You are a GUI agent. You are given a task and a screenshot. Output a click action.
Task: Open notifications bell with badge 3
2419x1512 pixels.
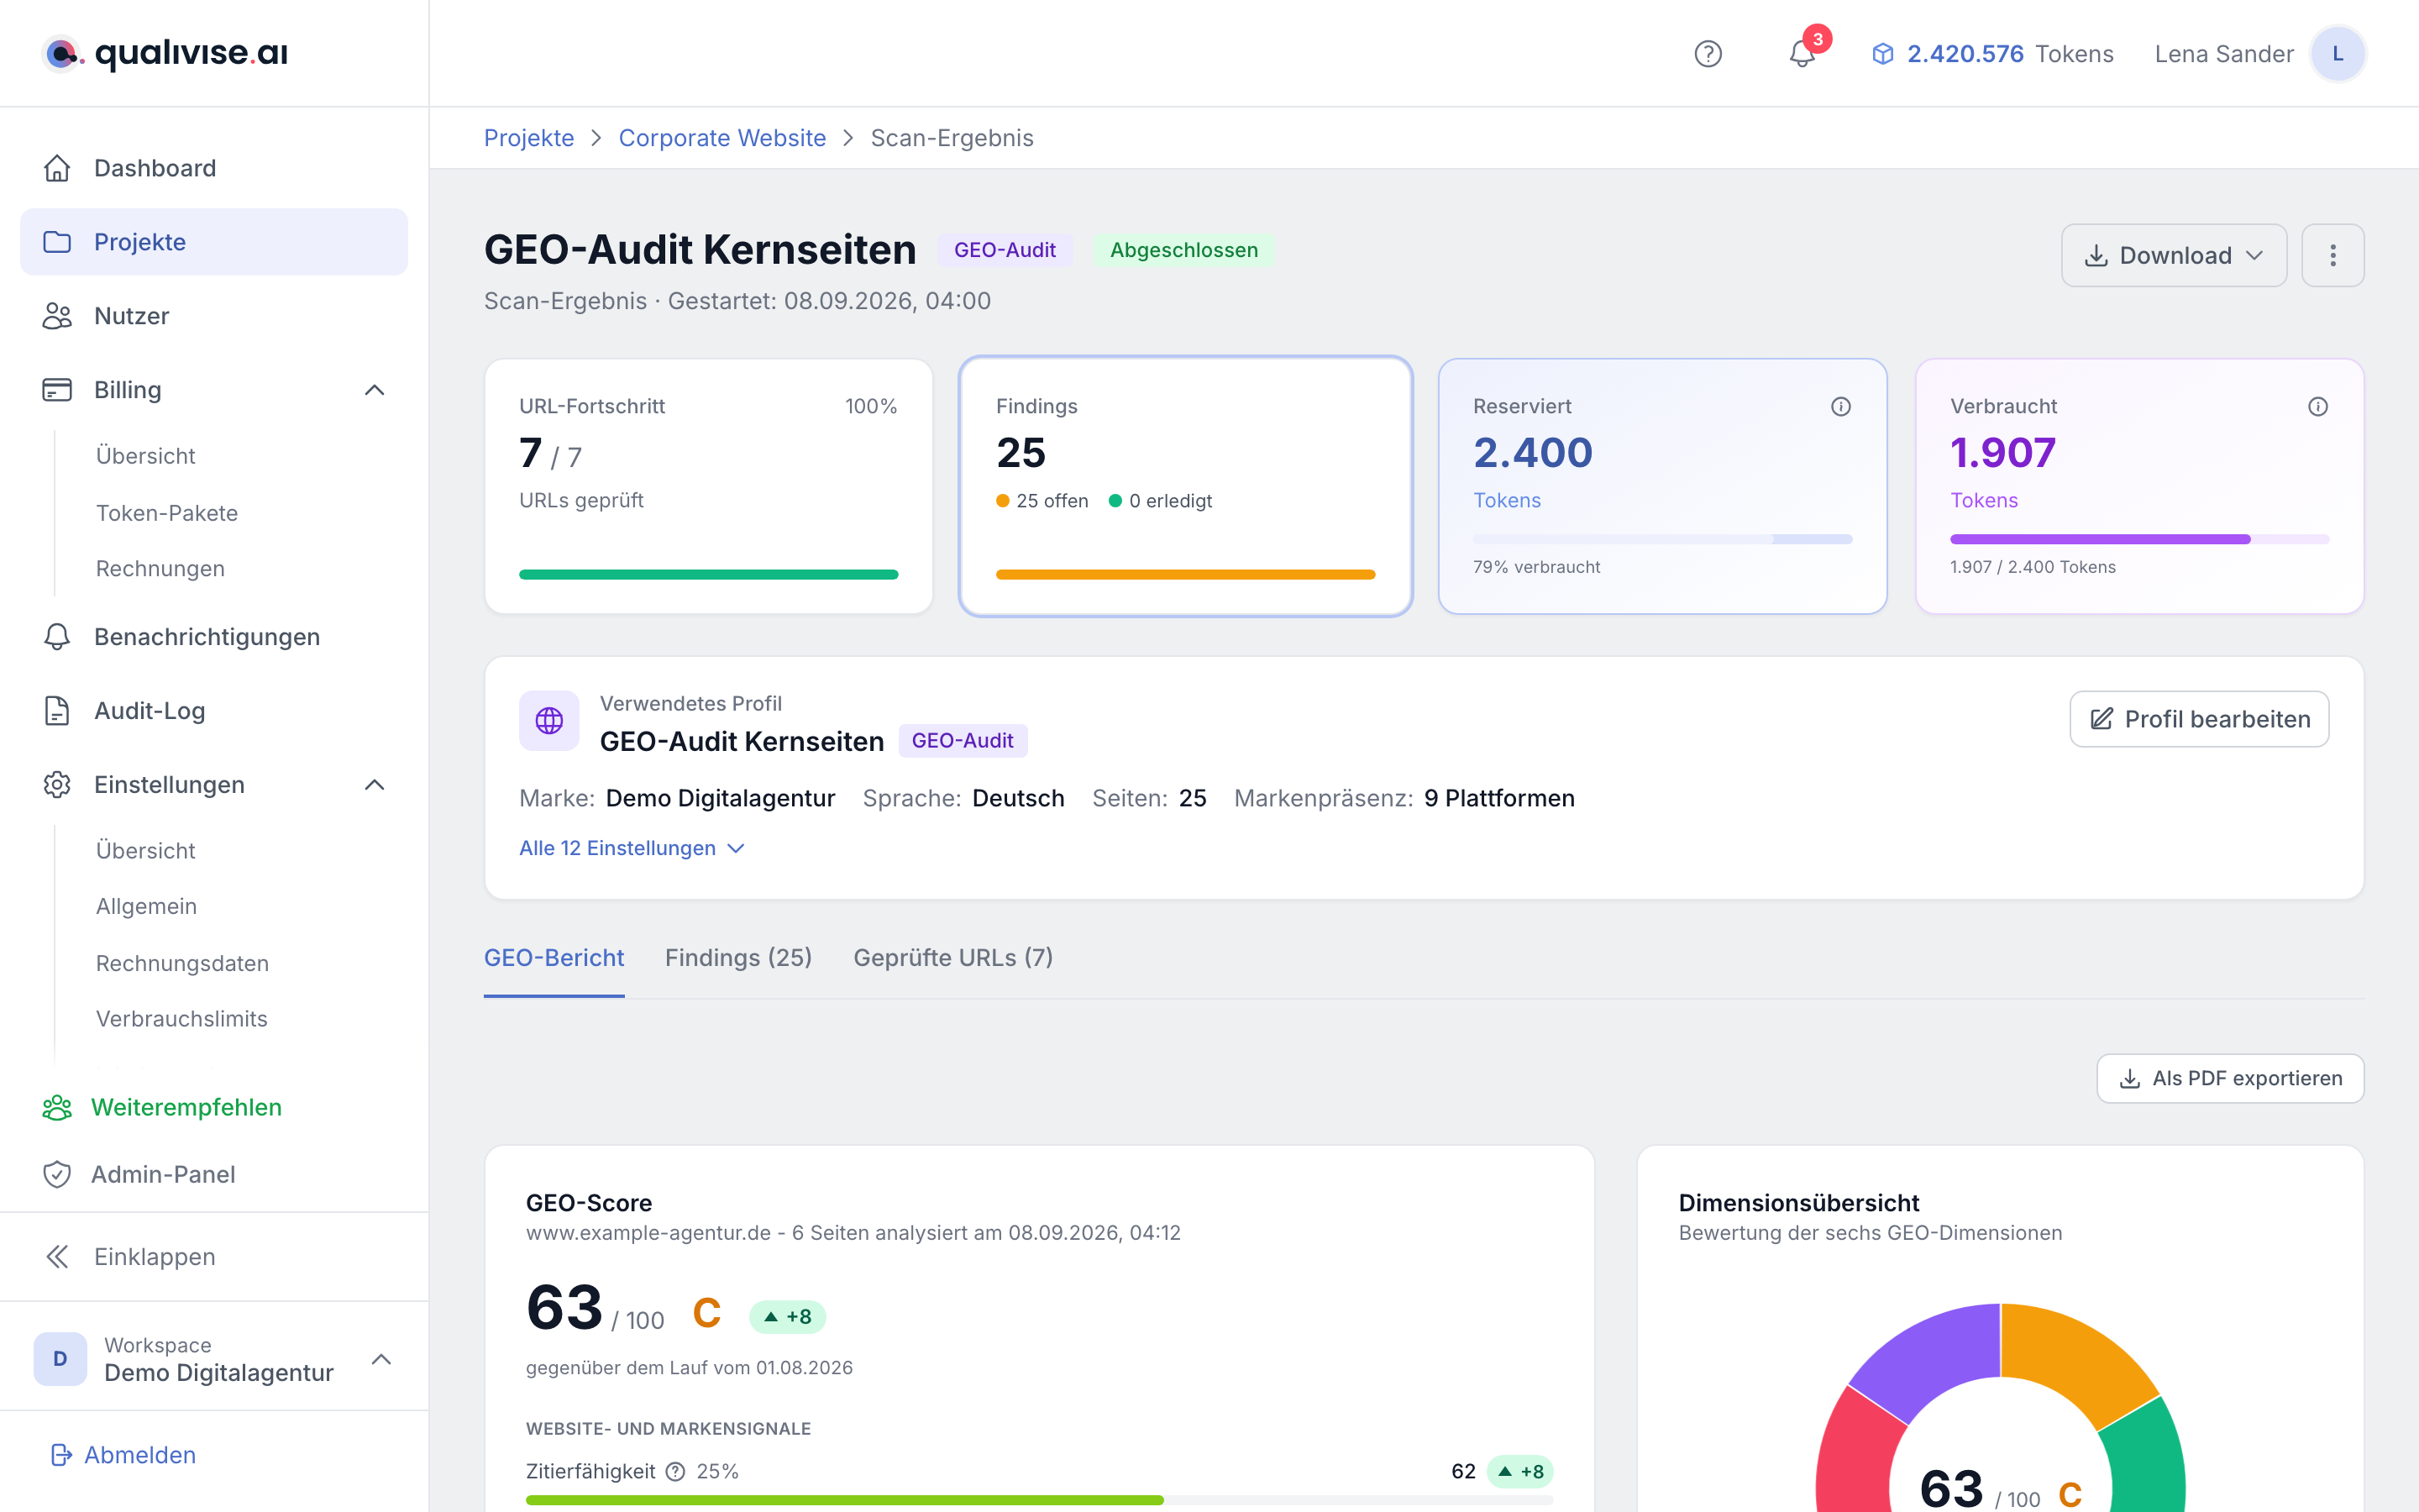(1802, 54)
